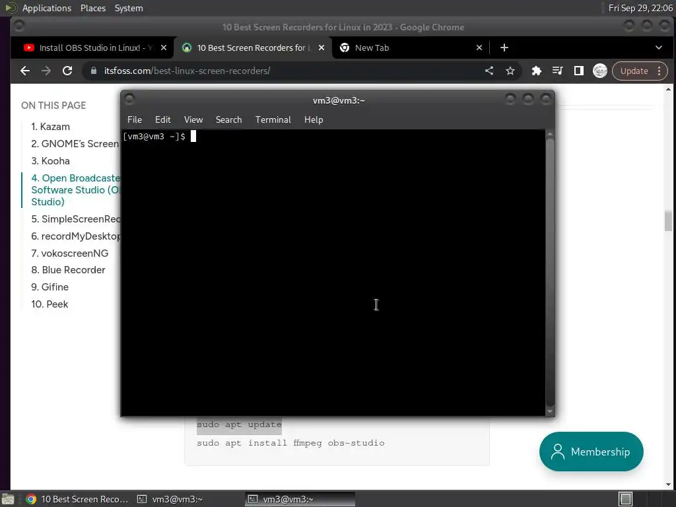Click page scrollbar up arrow
The width and height of the screenshot is (676, 507).
coord(668,89)
